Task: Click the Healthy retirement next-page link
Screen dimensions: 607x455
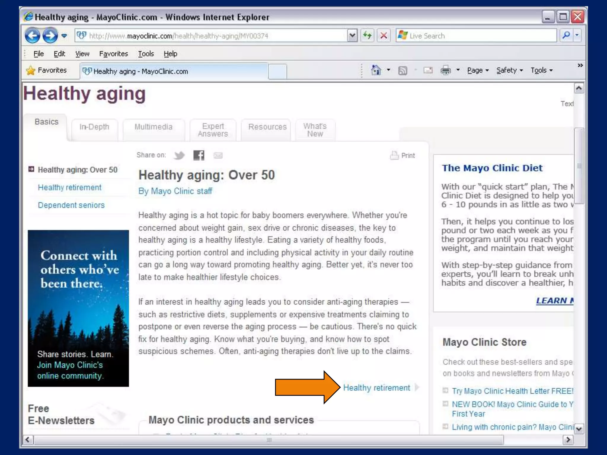Action: pos(377,388)
